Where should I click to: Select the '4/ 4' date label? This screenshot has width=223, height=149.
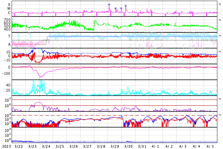click(197, 147)
